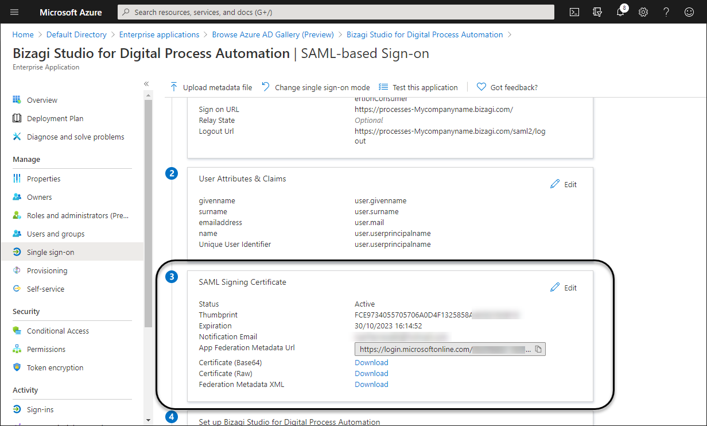Viewport: 707px width, 426px height.
Task: Edit User Attributes & Claims
Action: [x=564, y=184]
